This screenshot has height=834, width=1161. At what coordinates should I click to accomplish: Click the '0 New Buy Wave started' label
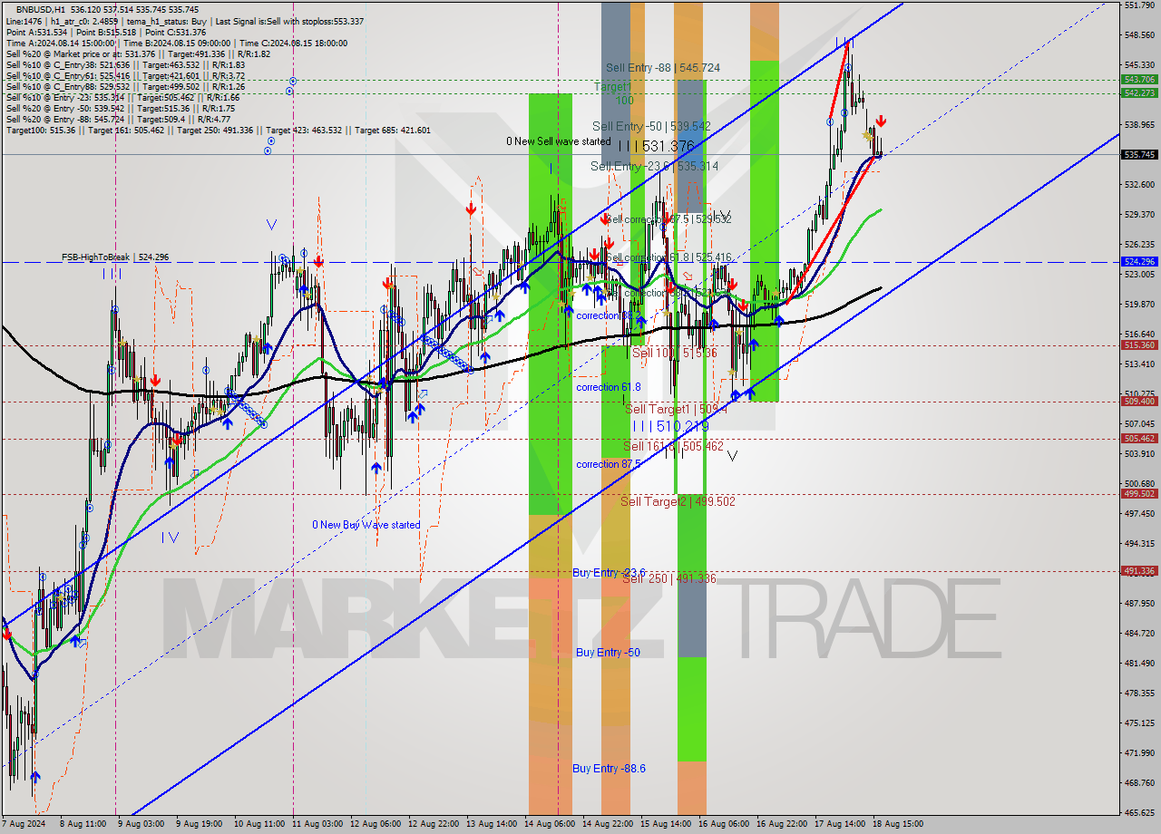coord(366,525)
